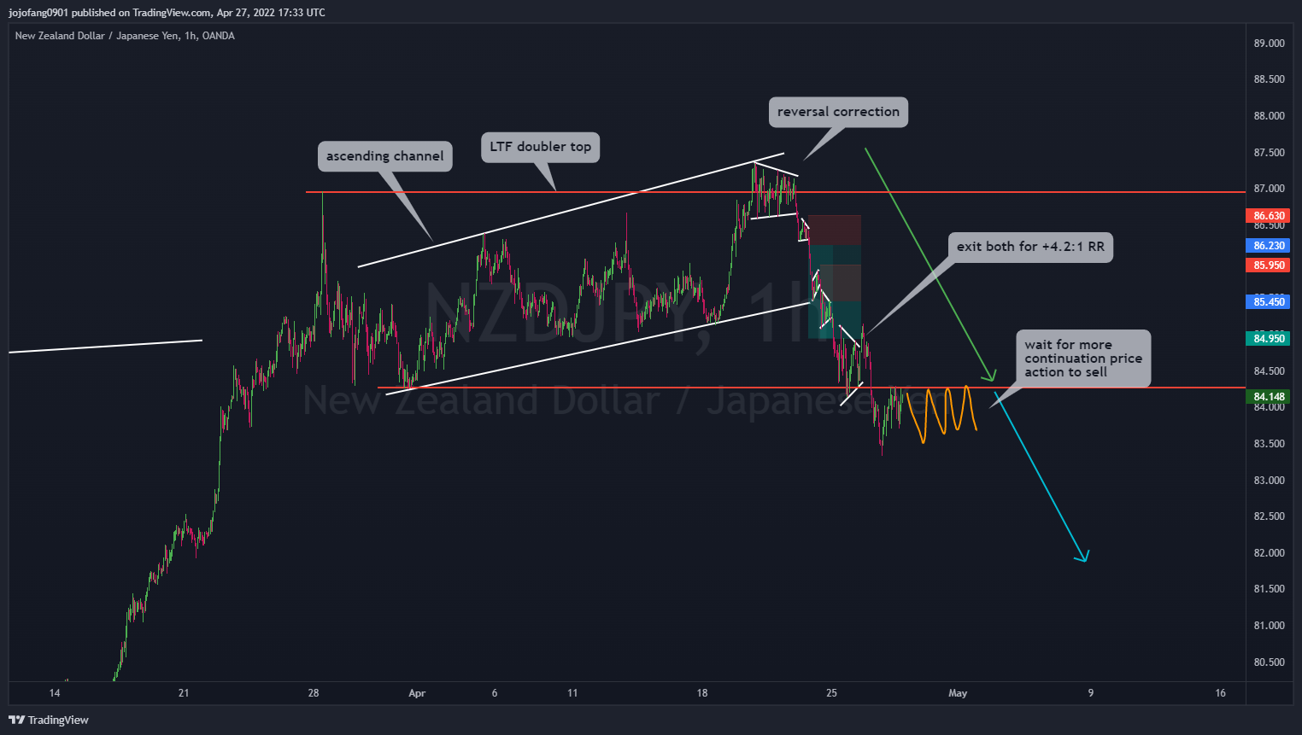Viewport: 1302px width, 735px height.
Task: Click the 87.000 price axis value
Action: pyautogui.click(x=1269, y=189)
